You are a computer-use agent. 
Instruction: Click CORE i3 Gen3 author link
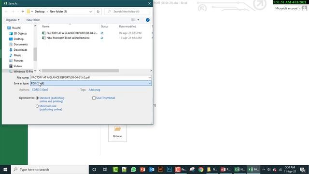point(40,90)
